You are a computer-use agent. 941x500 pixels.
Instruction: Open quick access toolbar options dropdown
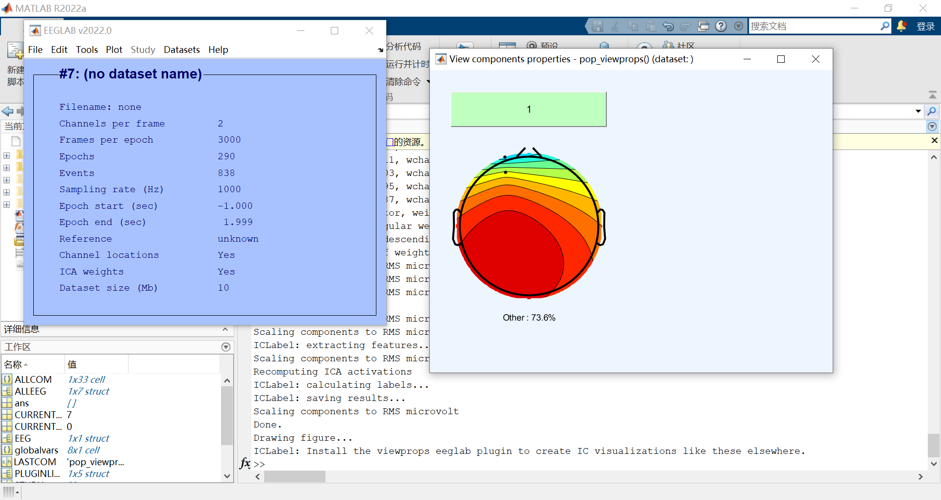(x=739, y=26)
